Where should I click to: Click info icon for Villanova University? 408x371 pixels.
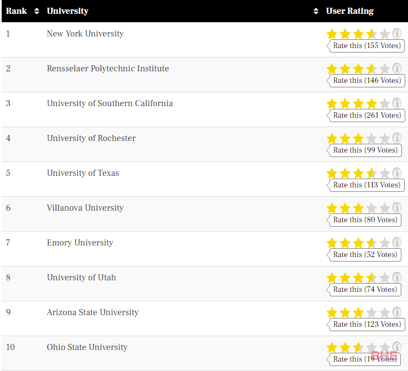coord(397,208)
